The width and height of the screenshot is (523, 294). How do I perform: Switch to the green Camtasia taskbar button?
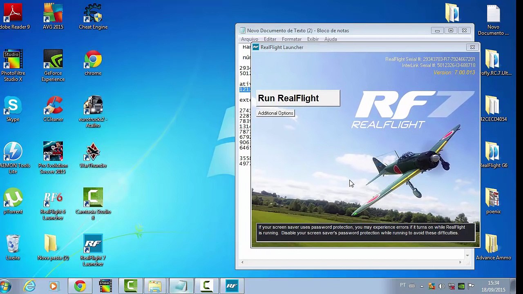point(131,286)
